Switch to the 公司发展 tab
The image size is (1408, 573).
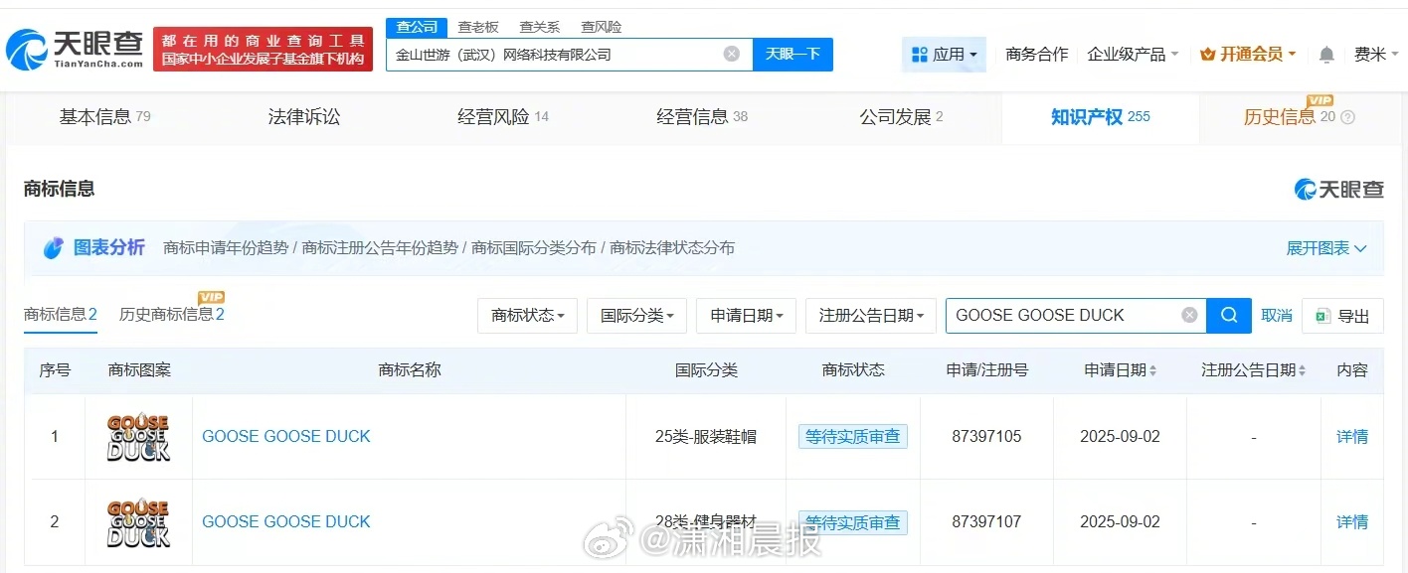pos(901,117)
